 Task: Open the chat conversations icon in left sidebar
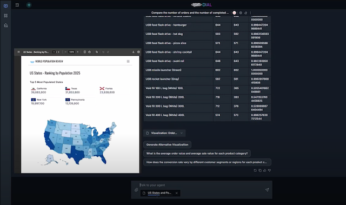(6, 6)
